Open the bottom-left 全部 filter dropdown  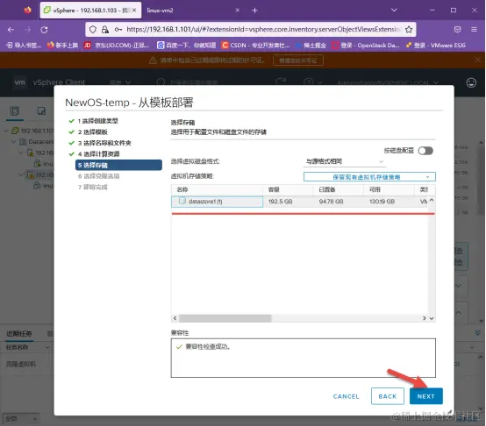pos(21,419)
